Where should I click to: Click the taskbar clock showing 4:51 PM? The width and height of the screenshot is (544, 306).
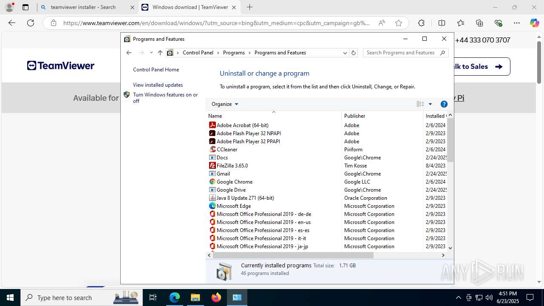tap(507, 297)
